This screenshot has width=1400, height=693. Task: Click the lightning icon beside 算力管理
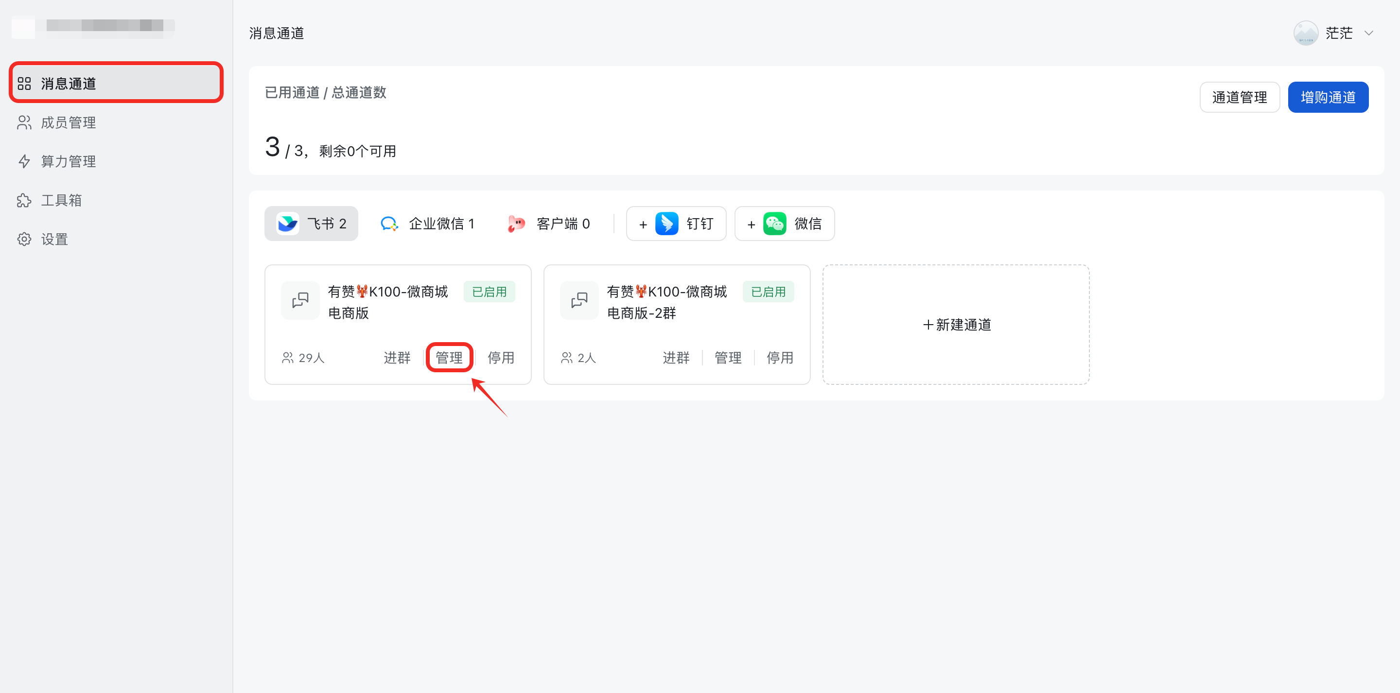24,161
